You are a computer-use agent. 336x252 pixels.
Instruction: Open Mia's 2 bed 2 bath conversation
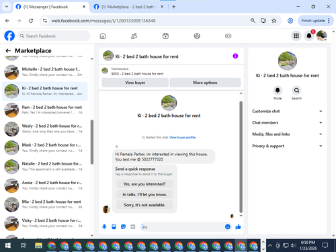45,204
